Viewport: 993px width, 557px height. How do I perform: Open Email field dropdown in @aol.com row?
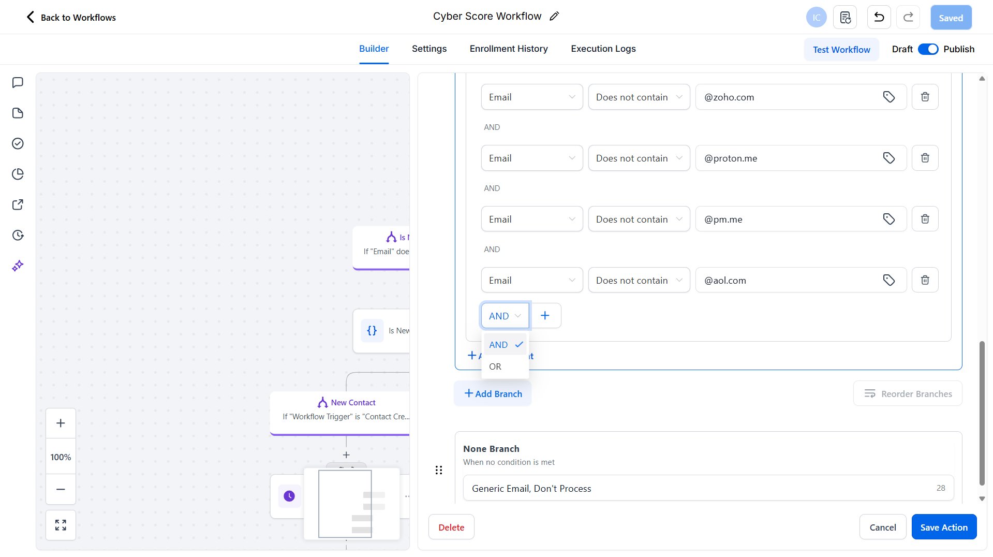(532, 280)
